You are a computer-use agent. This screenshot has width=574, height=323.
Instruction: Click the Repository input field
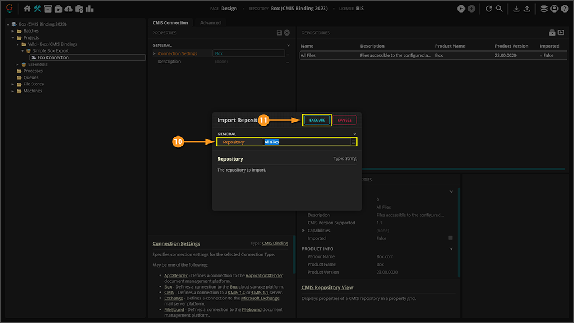[x=306, y=142]
